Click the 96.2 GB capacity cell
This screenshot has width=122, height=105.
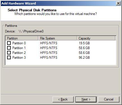point(84,58)
